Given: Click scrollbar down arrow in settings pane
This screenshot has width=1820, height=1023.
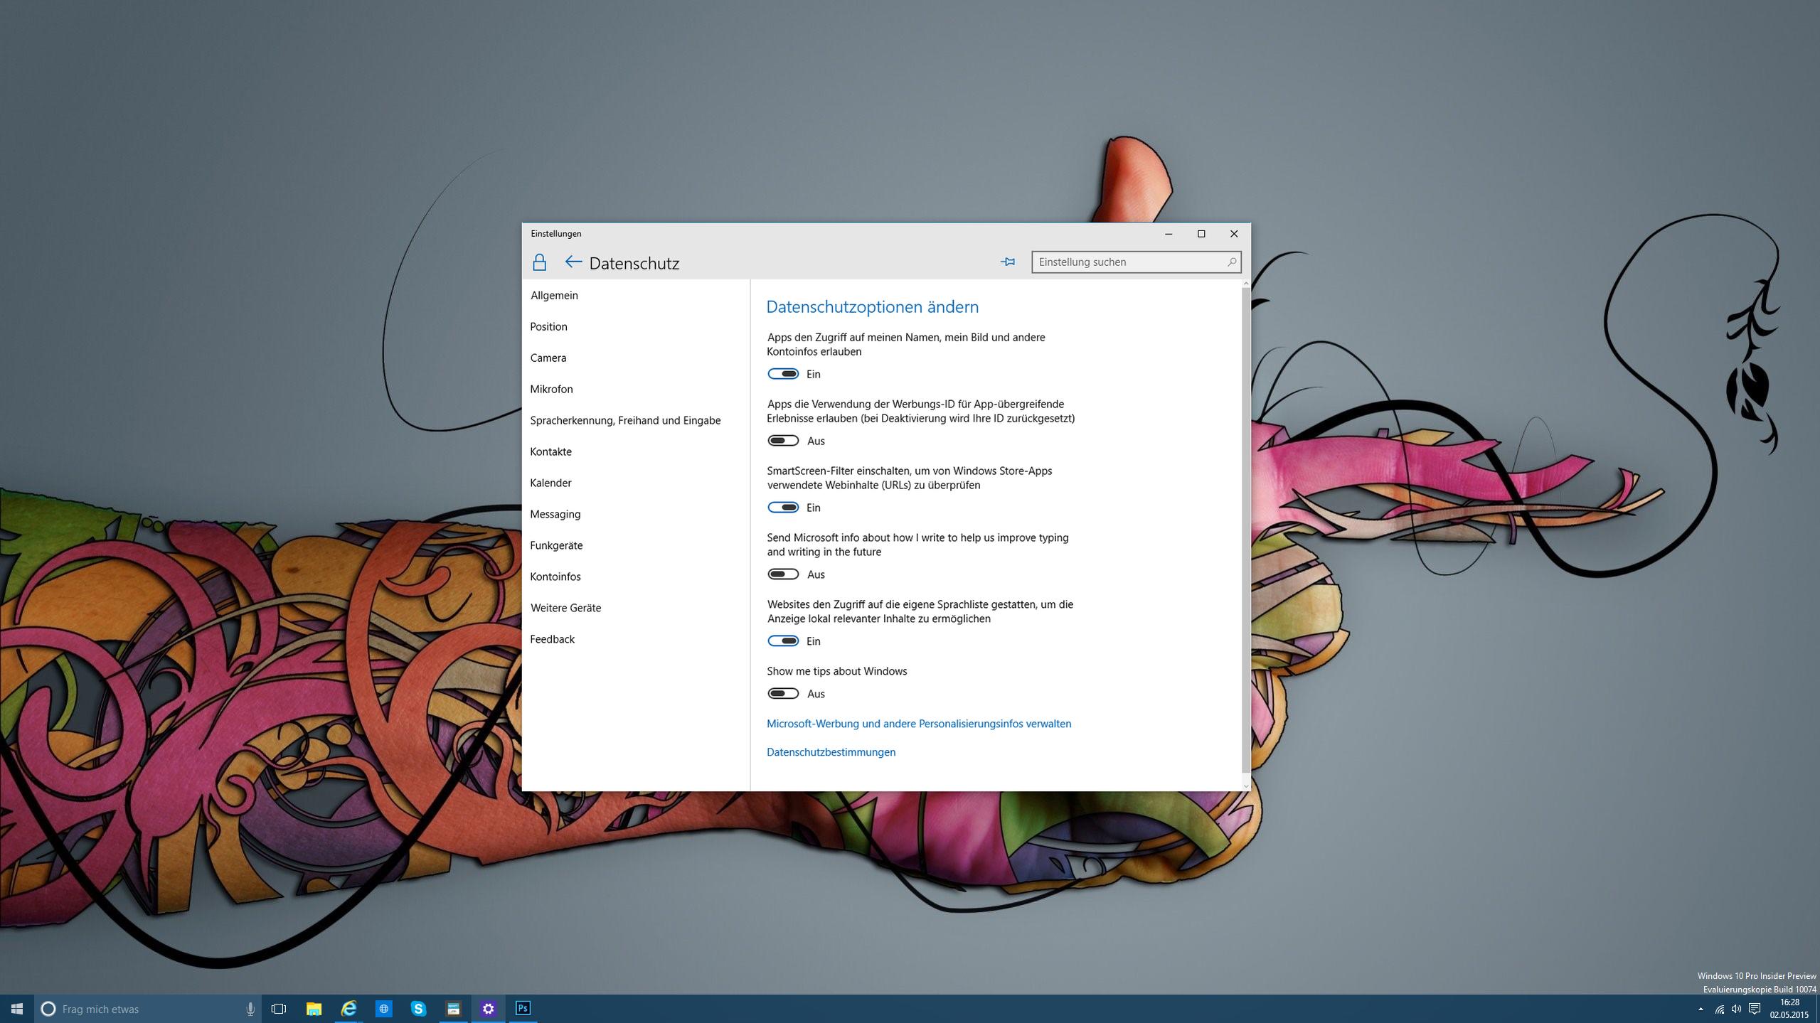Looking at the screenshot, I should [x=1245, y=786].
